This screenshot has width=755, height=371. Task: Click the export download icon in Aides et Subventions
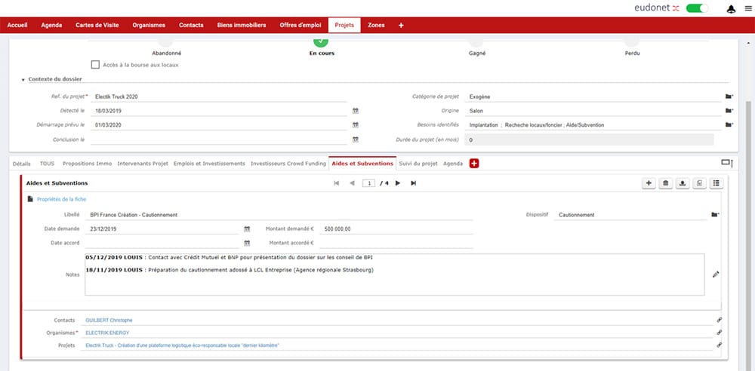(x=683, y=183)
